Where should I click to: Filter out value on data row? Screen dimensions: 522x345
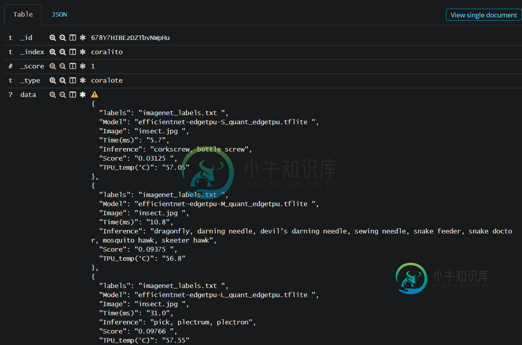(x=63, y=95)
